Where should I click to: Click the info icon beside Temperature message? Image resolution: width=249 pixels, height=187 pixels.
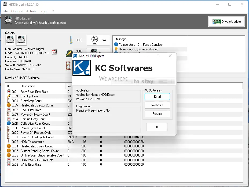[x=116, y=44]
